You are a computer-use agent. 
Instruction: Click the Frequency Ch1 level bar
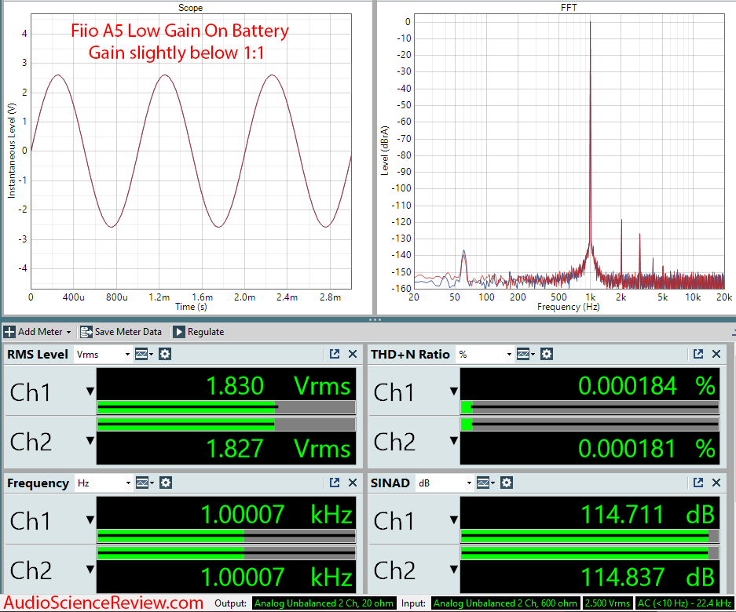click(226, 536)
